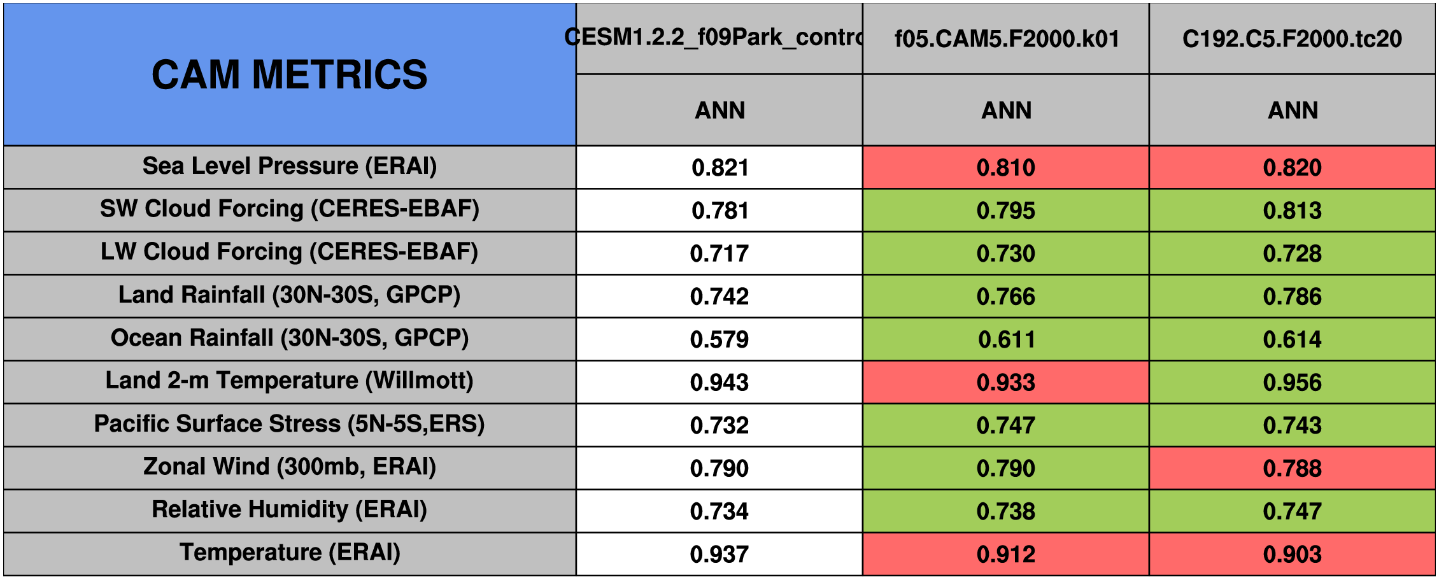
Task: Click the Relative Humidity (ERAI) row label
Action: (289, 509)
